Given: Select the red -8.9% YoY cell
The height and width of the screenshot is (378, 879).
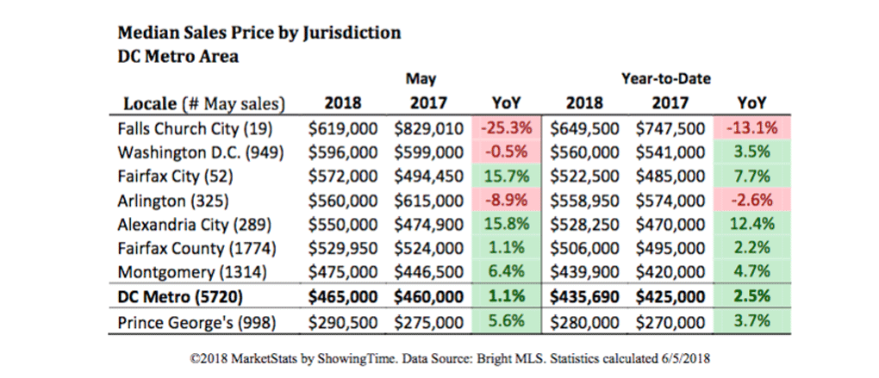Looking at the screenshot, I should (x=507, y=200).
